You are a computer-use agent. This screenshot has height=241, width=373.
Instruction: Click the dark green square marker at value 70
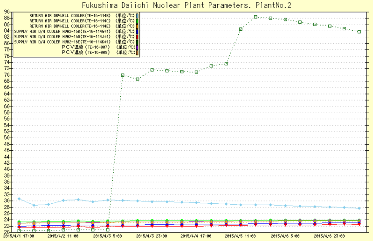pos(123,75)
